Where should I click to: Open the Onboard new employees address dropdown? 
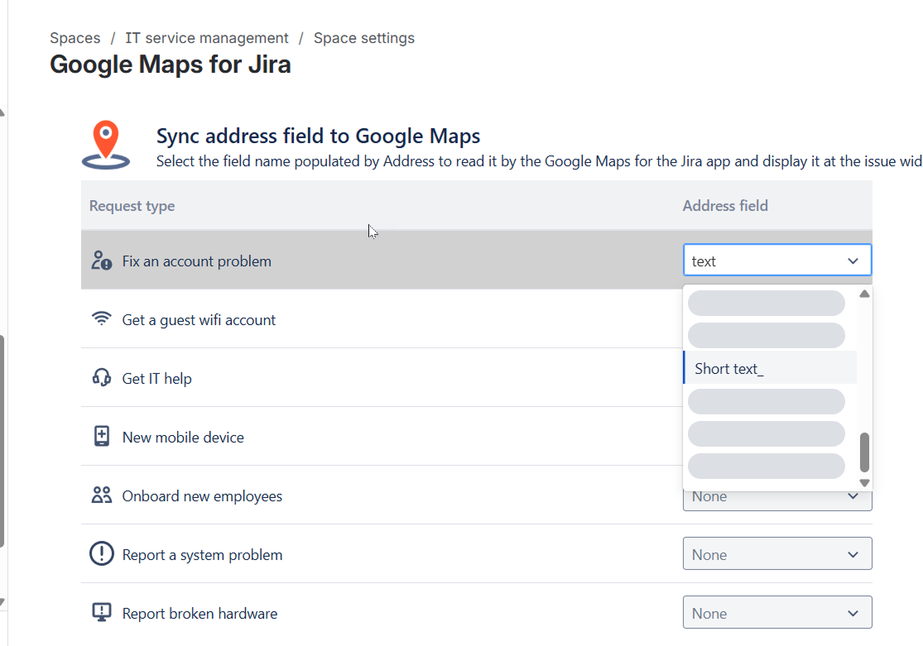776,497
